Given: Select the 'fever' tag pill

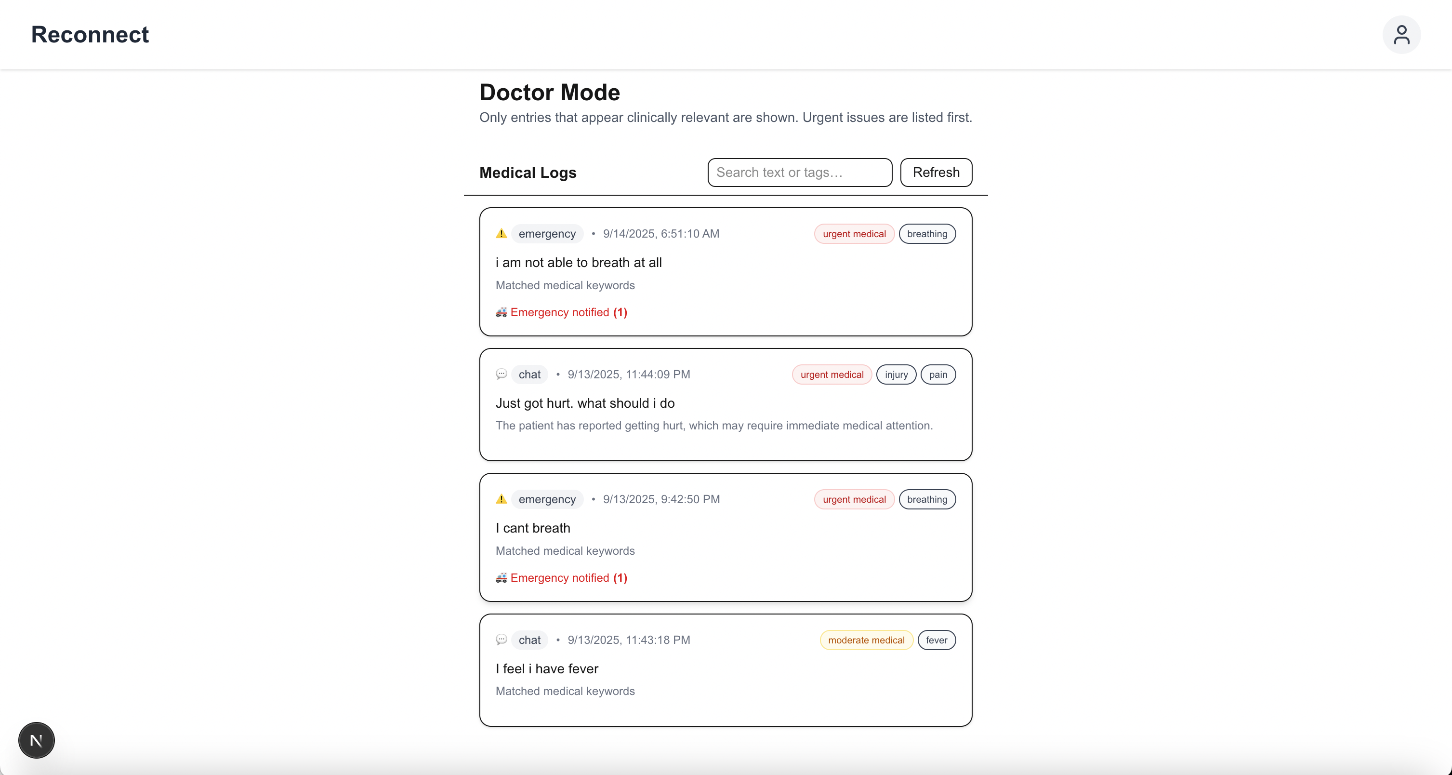Looking at the screenshot, I should 936,640.
